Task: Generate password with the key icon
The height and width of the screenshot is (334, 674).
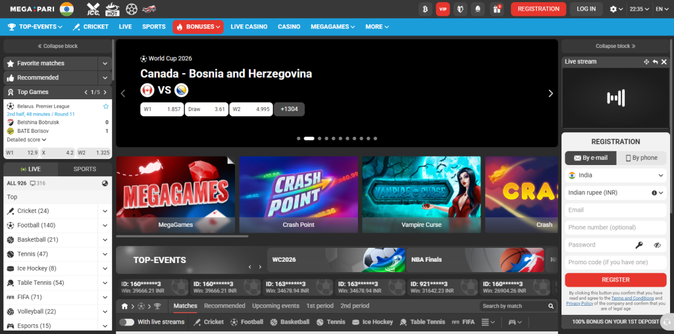Action: tap(639, 245)
